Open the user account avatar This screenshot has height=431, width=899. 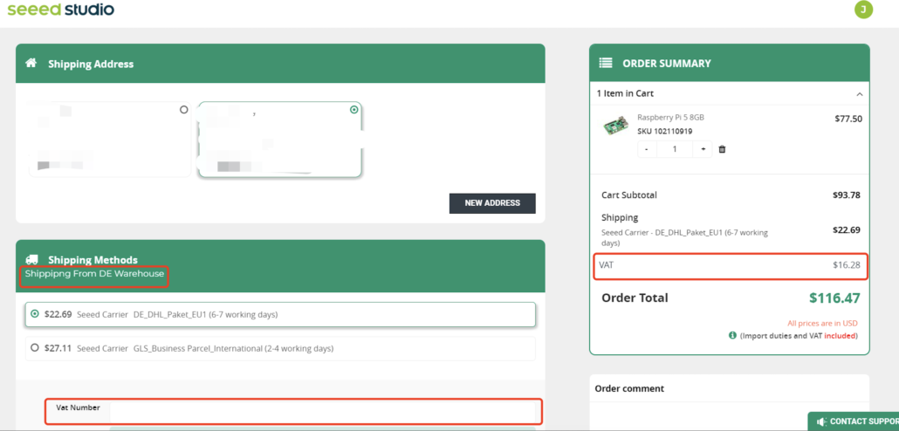[863, 10]
